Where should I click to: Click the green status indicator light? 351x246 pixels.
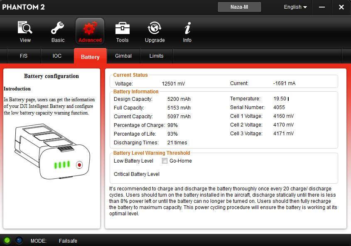[x=7, y=241]
